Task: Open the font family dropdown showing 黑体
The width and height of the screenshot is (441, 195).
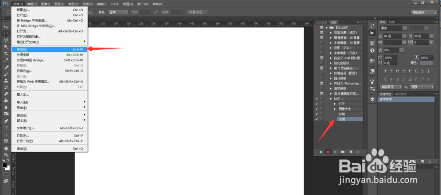Action: pyautogui.click(x=393, y=28)
